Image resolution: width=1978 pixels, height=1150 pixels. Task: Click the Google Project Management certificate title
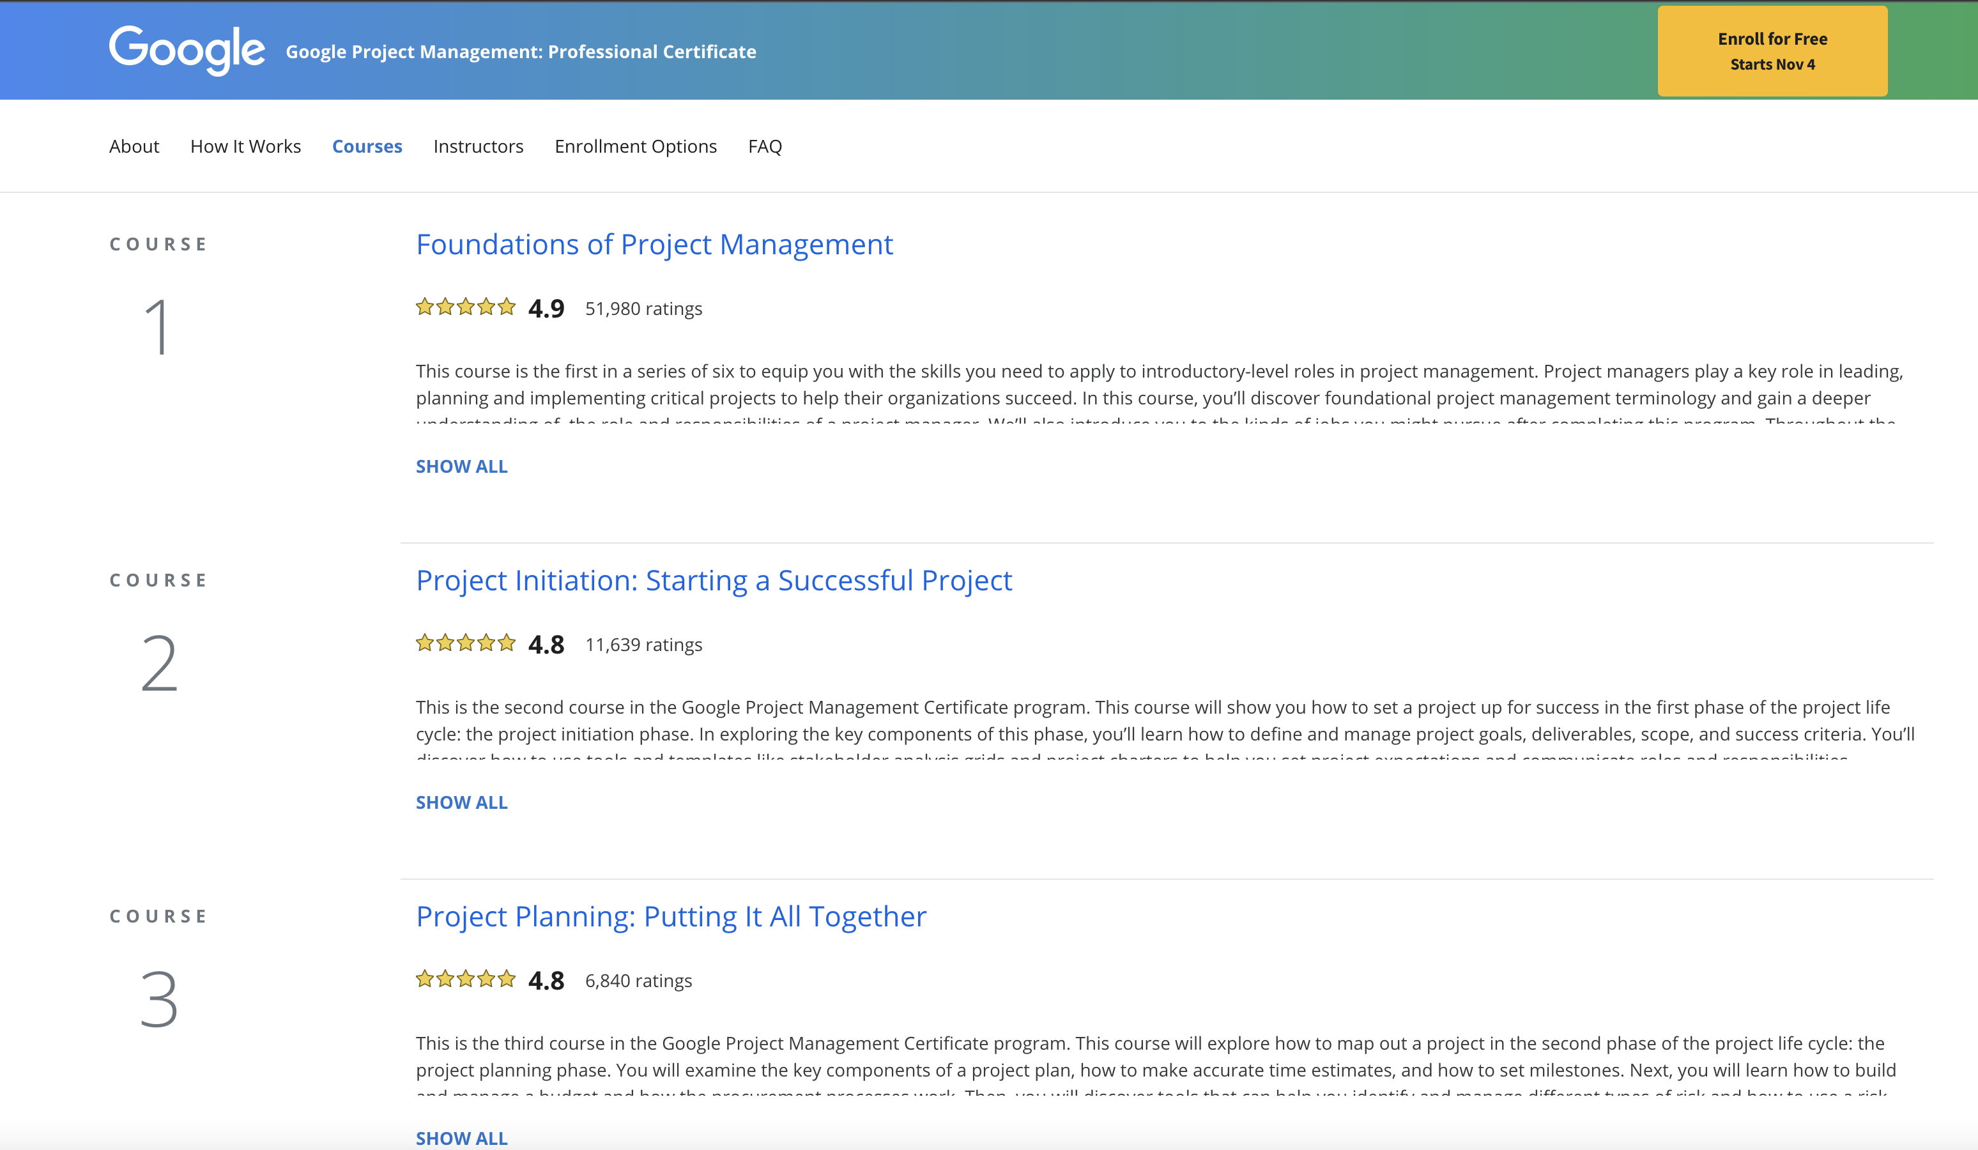pos(521,52)
